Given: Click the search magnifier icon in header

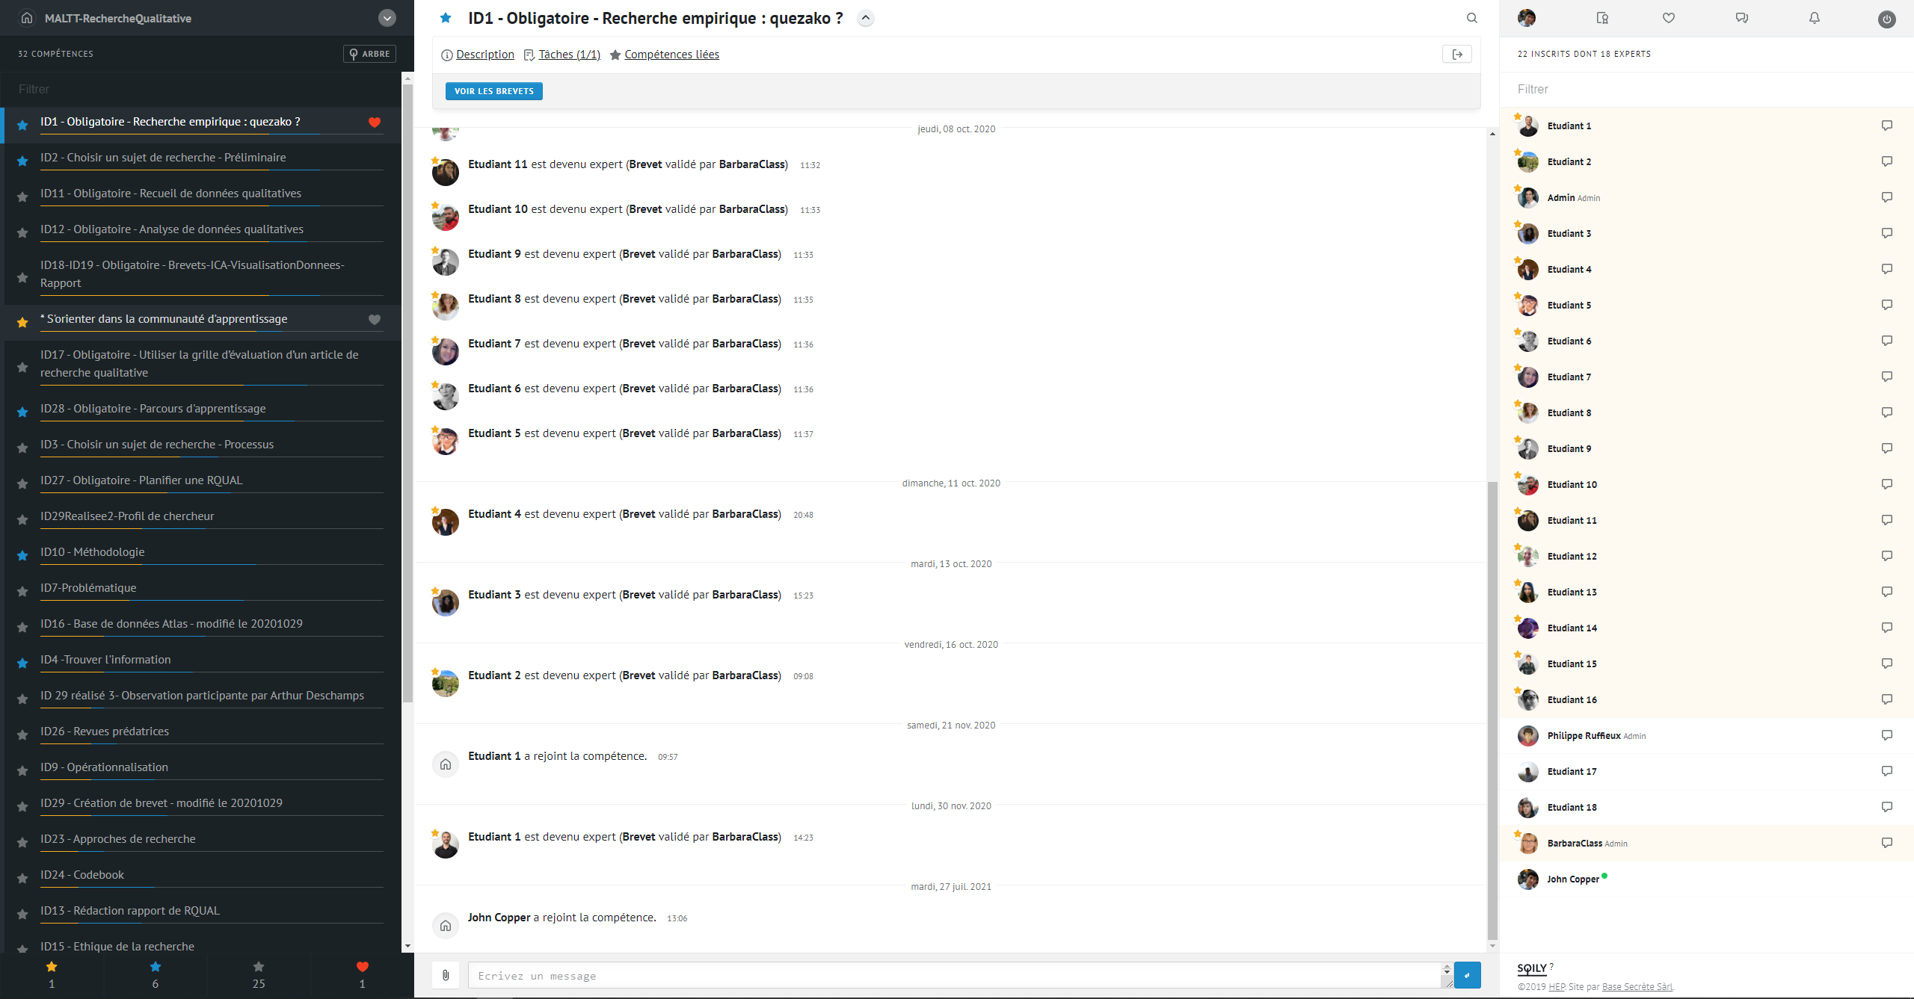Looking at the screenshot, I should point(1471,18).
